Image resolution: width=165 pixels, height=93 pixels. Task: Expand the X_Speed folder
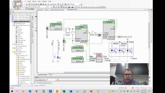click(16, 73)
